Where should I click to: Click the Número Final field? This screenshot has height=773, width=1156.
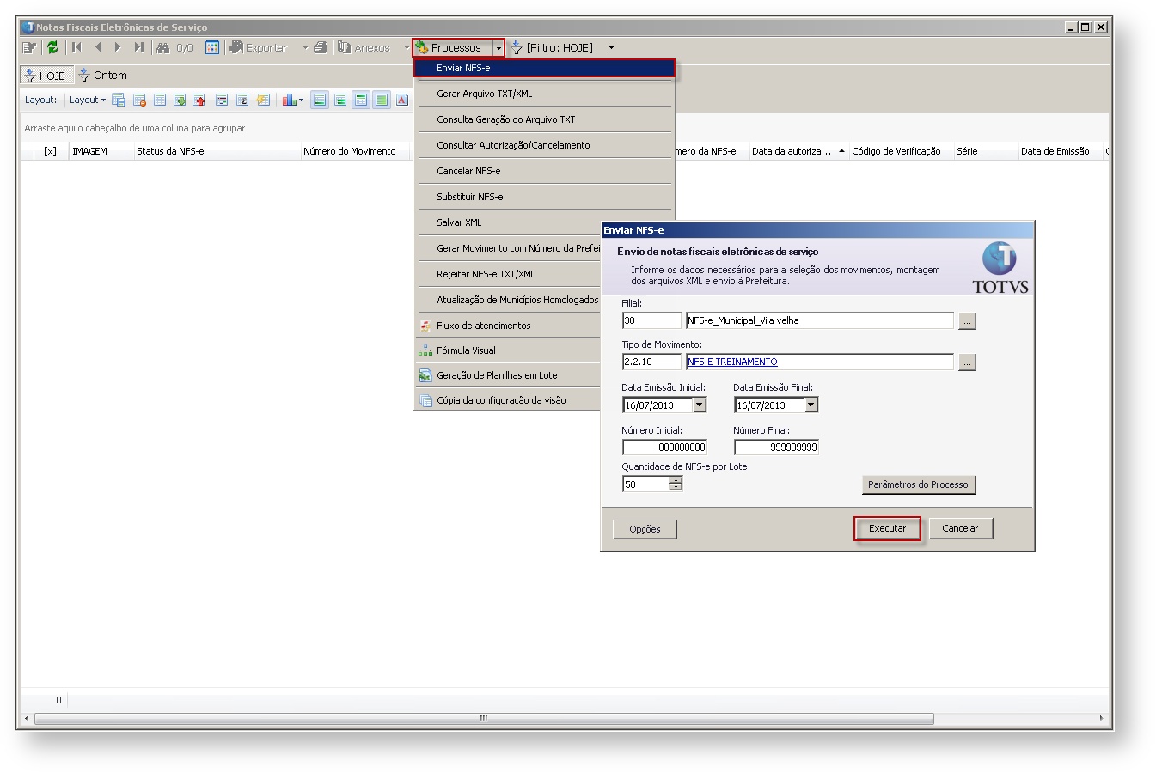pyautogui.click(x=776, y=447)
